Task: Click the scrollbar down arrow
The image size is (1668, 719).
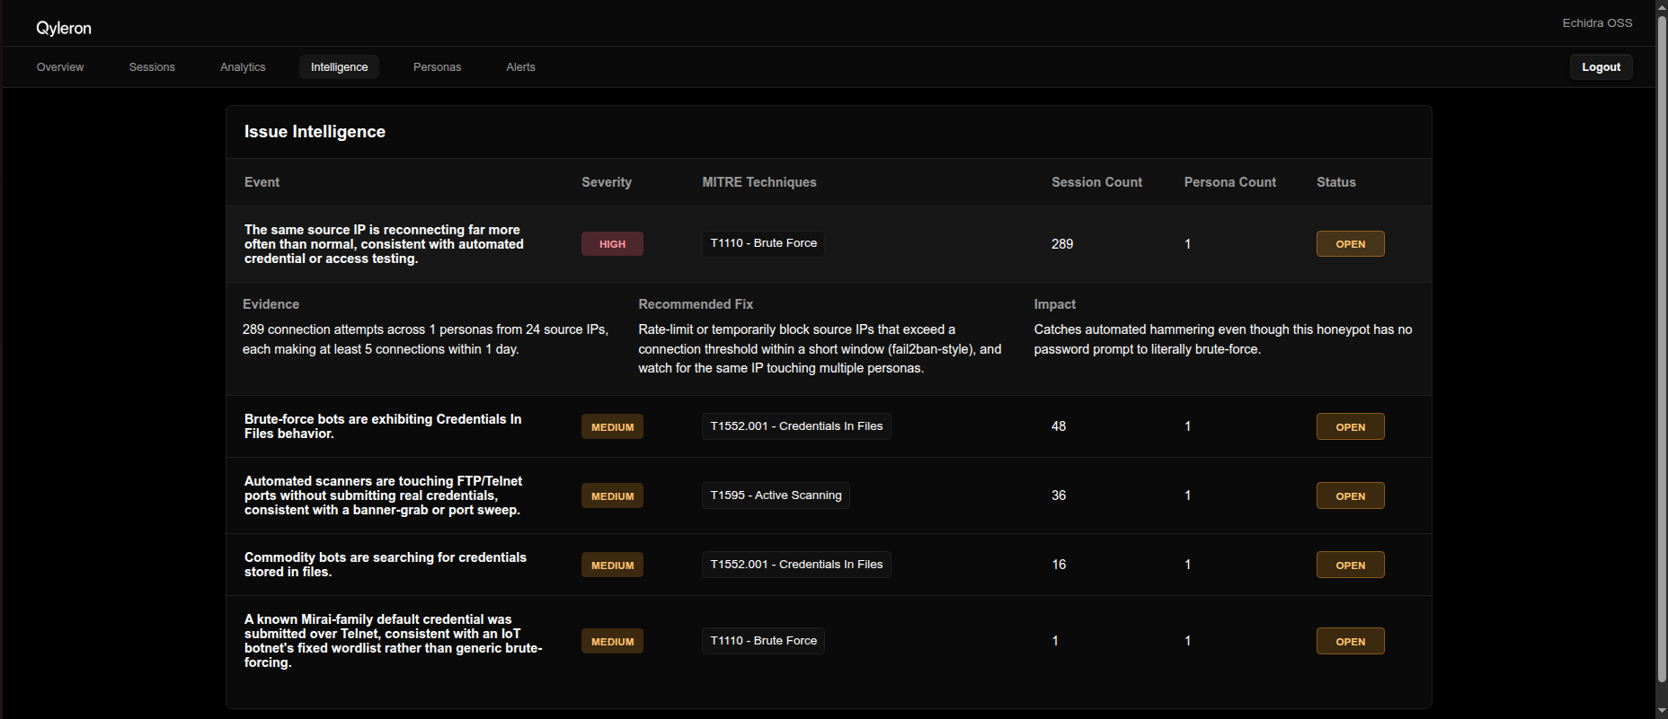Action: 1662,712
